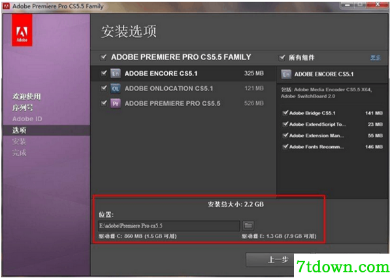The image size is (392, 279).
Task: Uncheck Adobe OnLocation CS5.1 checkbox
Action: [103, 88]
